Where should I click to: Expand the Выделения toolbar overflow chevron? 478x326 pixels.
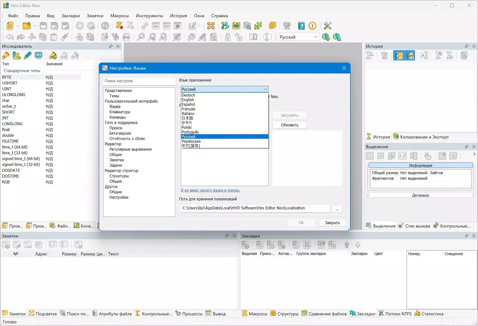click(x=474, y=154)
